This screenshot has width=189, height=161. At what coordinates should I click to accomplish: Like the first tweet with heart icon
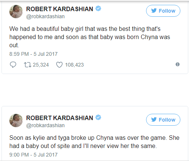[59, 65]
